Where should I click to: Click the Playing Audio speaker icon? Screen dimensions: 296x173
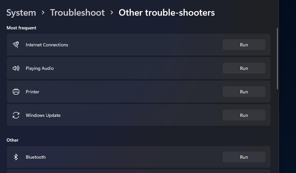(16, 68)
